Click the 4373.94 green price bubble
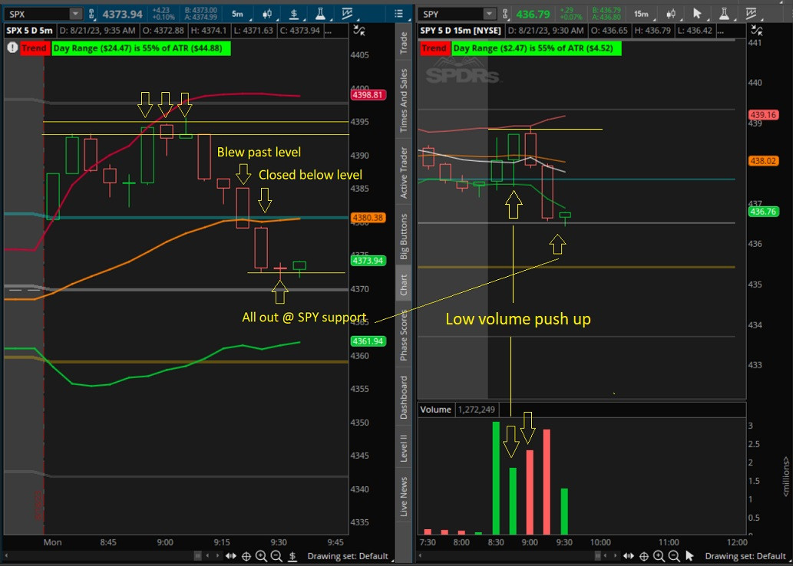This screenshot has width=796, height=566. 368,261
